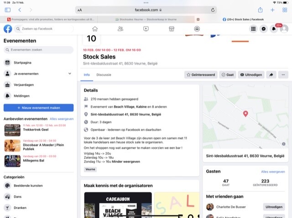Viewport: 292px width, 218px height.
Task: Open Charlotte De Busser's profile picture
Action: pyautogui.click(x=210, y=207)
